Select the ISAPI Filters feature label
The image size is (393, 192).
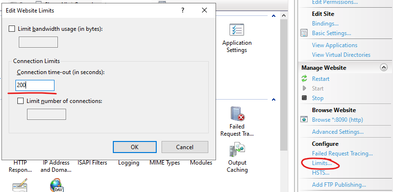click(92, 163)
